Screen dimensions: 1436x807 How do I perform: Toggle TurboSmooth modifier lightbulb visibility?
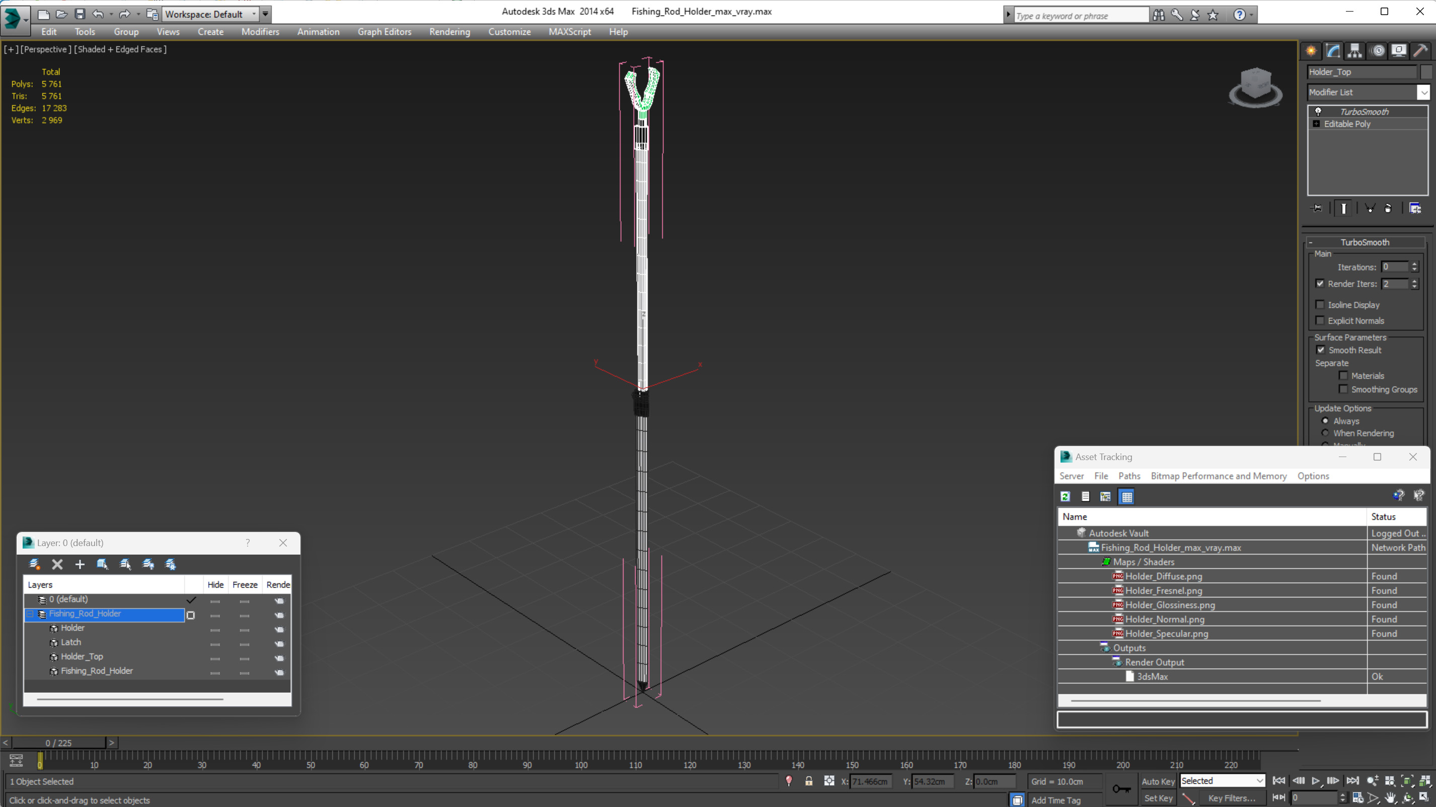pos(1318,112)
